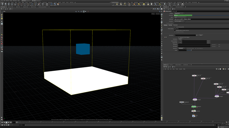Viewport: 229px width, 128px height.
Task: Open the Main takes dropdown
Action: point(36,1)
